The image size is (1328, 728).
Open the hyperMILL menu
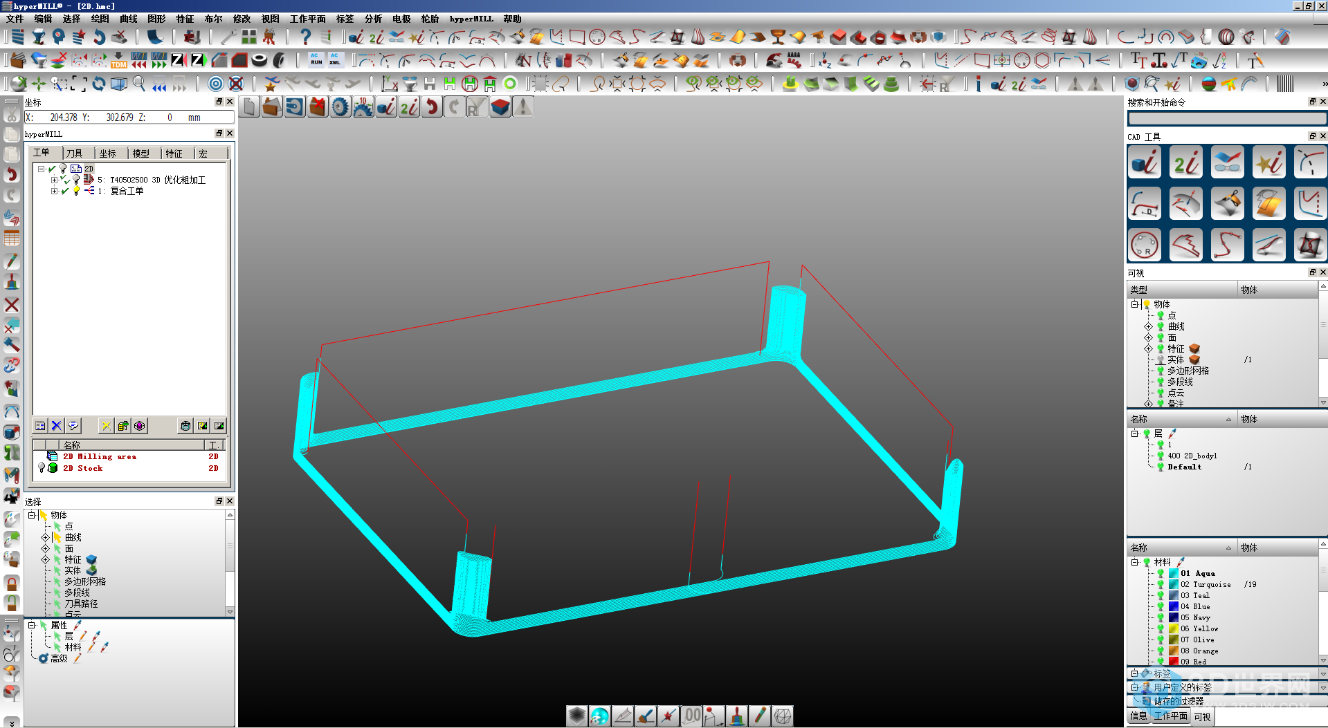click(471, 19)
